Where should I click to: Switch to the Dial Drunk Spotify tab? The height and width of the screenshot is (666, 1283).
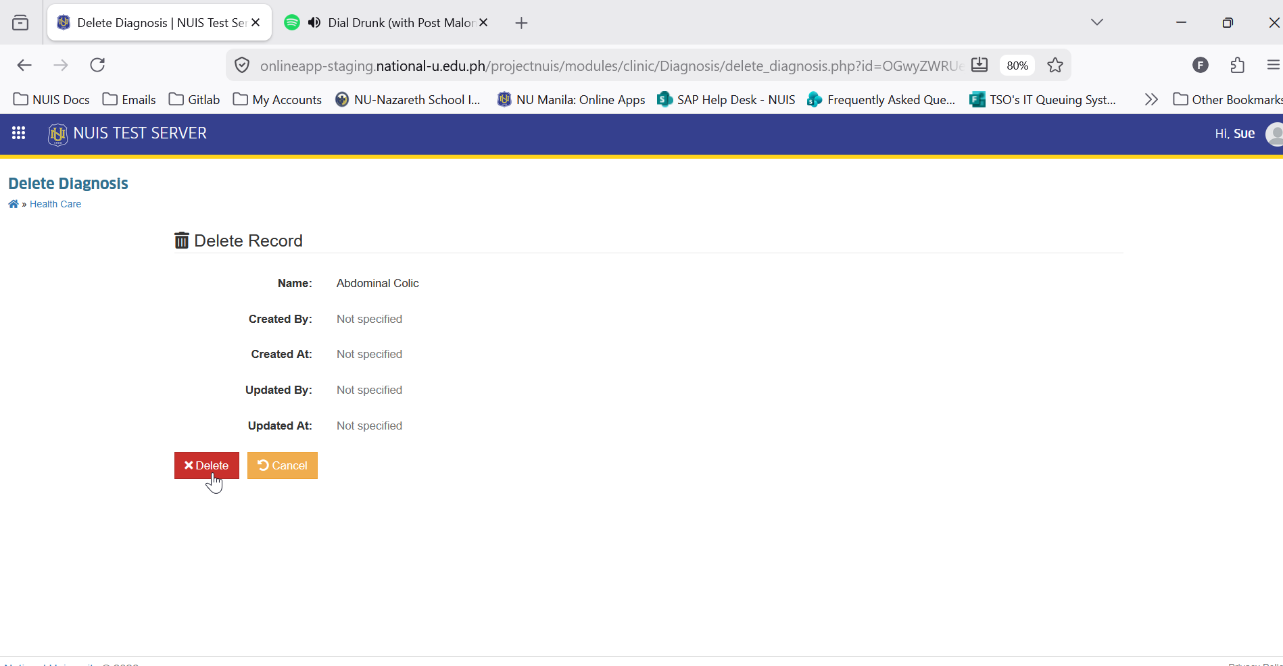pos(387,22)
